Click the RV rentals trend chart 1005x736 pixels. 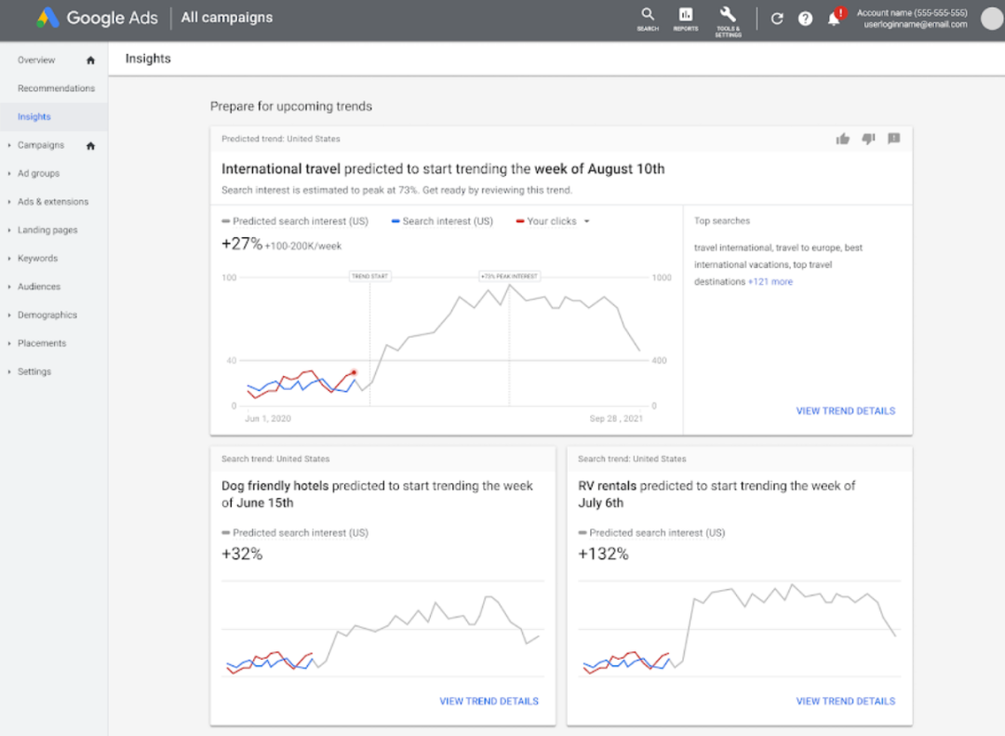[x=739, y=628]
